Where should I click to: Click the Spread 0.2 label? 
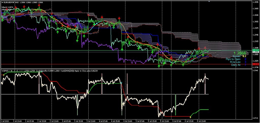pos(239,56)
